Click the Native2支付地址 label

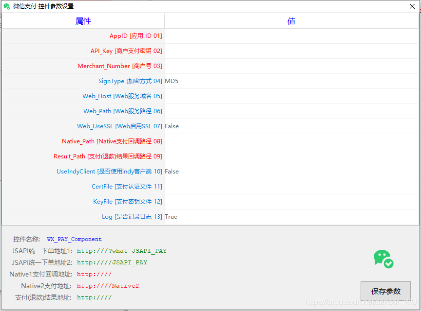(x=46, y=286)
